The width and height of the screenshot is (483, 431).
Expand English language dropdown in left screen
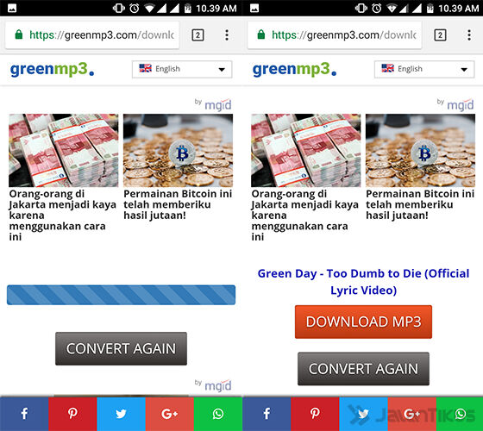click(x=182, y=69)
